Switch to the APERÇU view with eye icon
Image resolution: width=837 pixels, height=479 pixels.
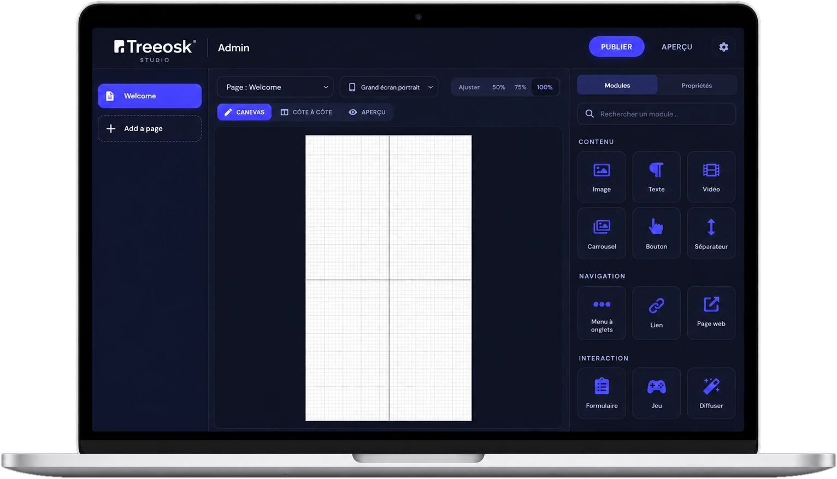pyautogui.click(x=367, y=112)
